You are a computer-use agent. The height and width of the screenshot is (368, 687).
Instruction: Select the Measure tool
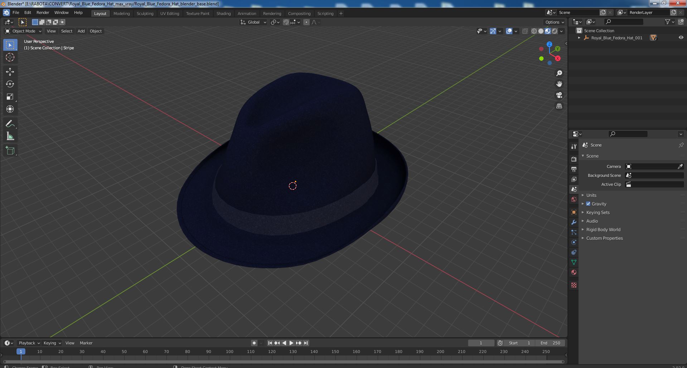(x=10, y=136)
